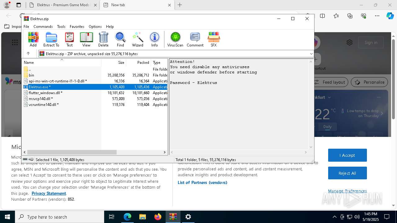The image size is (397, 223).
Task: Select the parent folder '..' row
Action: coord(95,69)
